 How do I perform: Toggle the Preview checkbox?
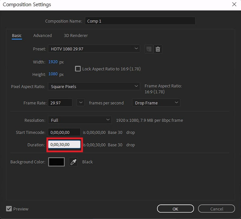[x=9, y=209]
